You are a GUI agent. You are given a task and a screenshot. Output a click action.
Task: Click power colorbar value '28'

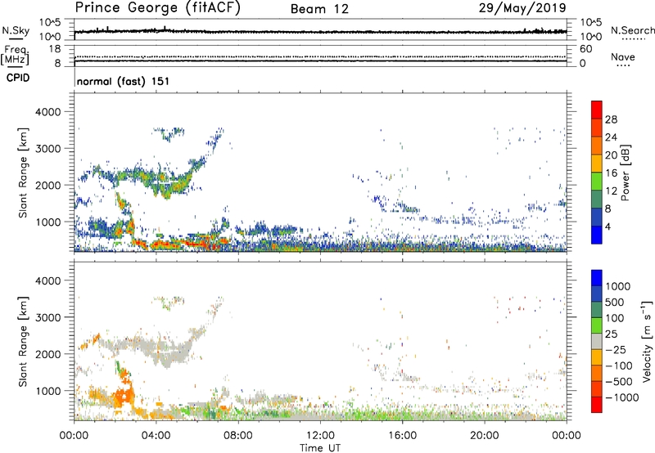tap(611, 119)
